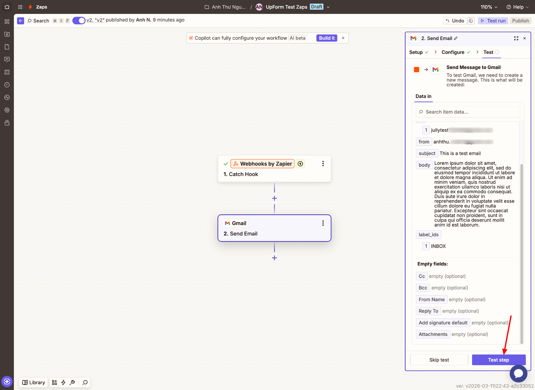Click the Test run button

click(493, 21)
